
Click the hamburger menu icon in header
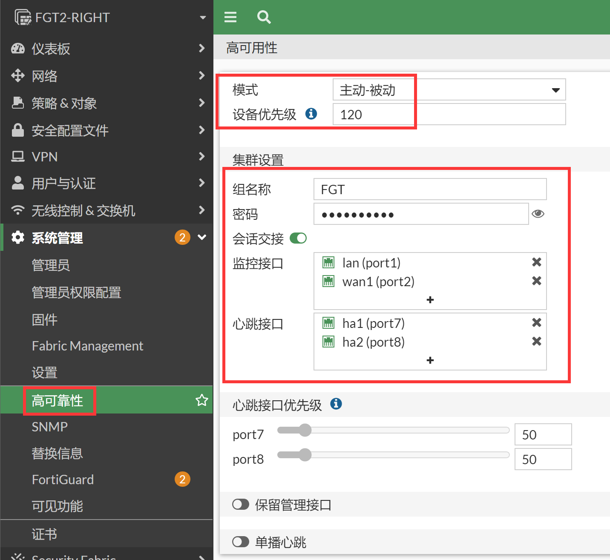[230, 17]
